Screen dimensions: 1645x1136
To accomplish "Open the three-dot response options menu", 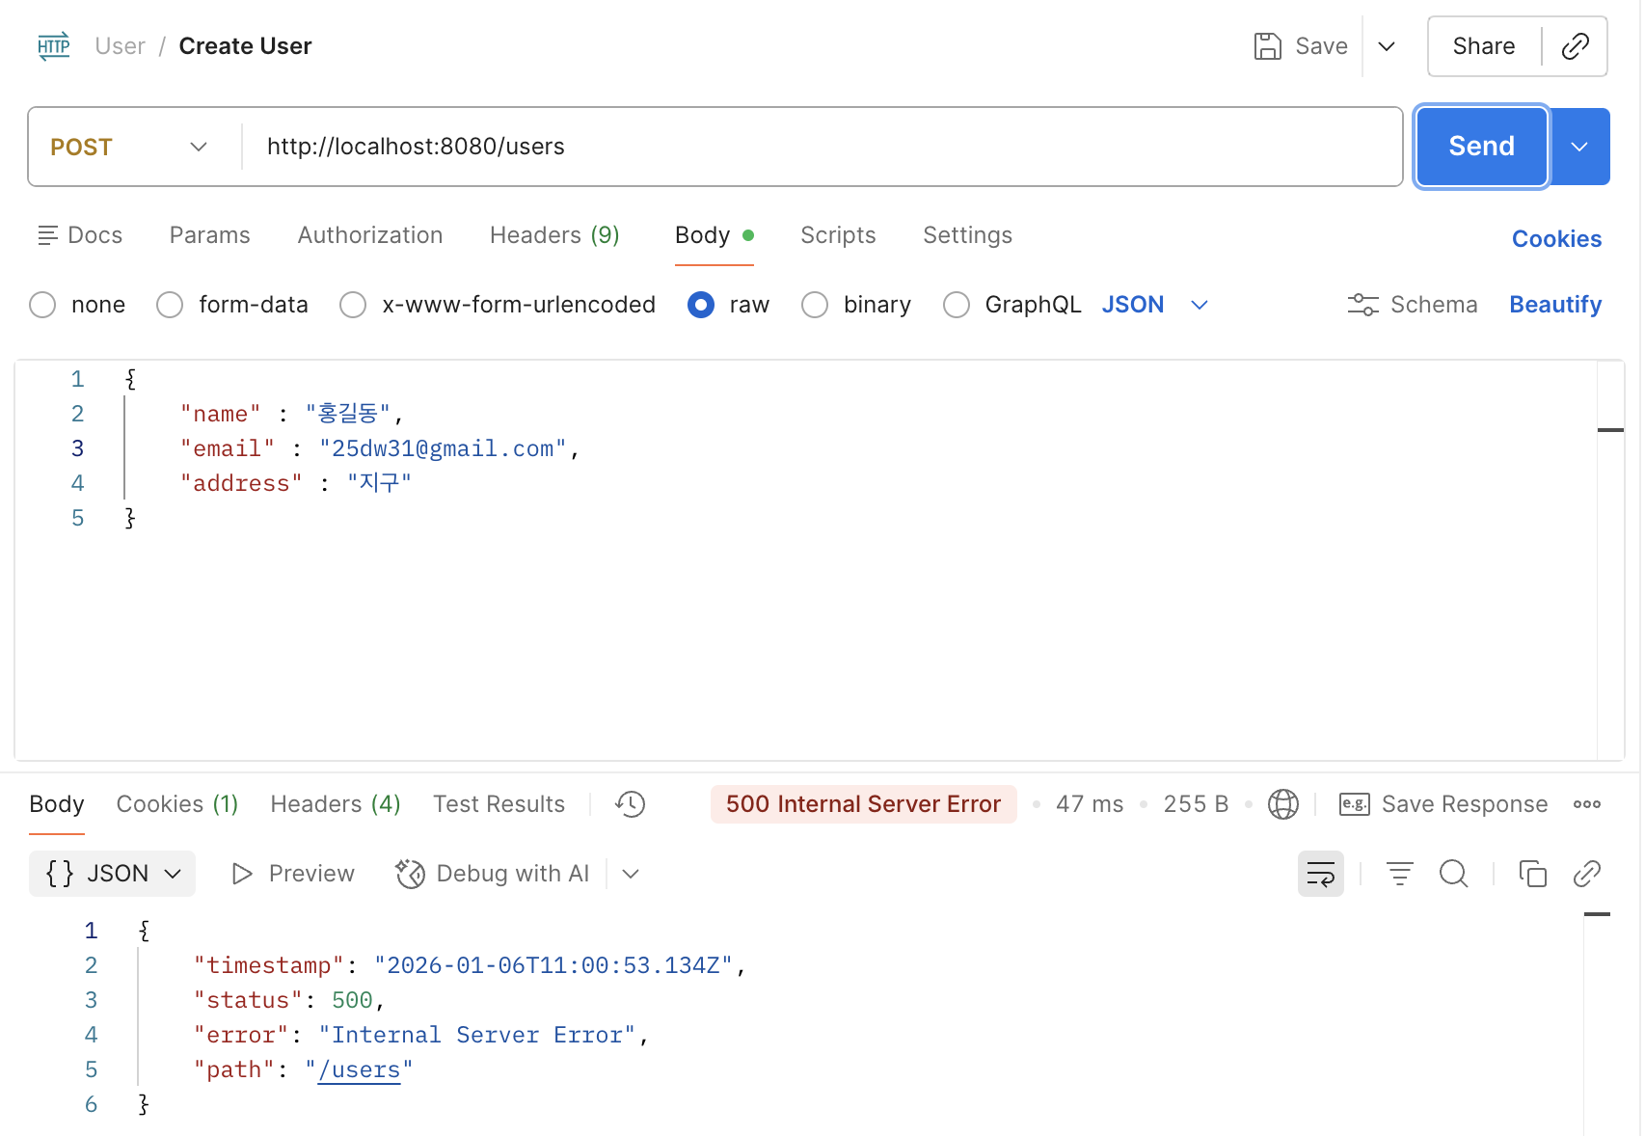I will click(1586, 804).
